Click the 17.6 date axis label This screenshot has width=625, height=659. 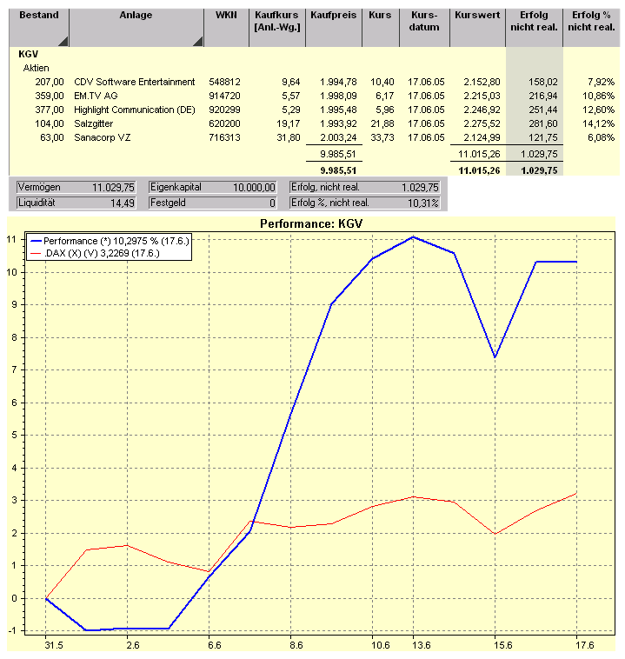pos(585,645)
